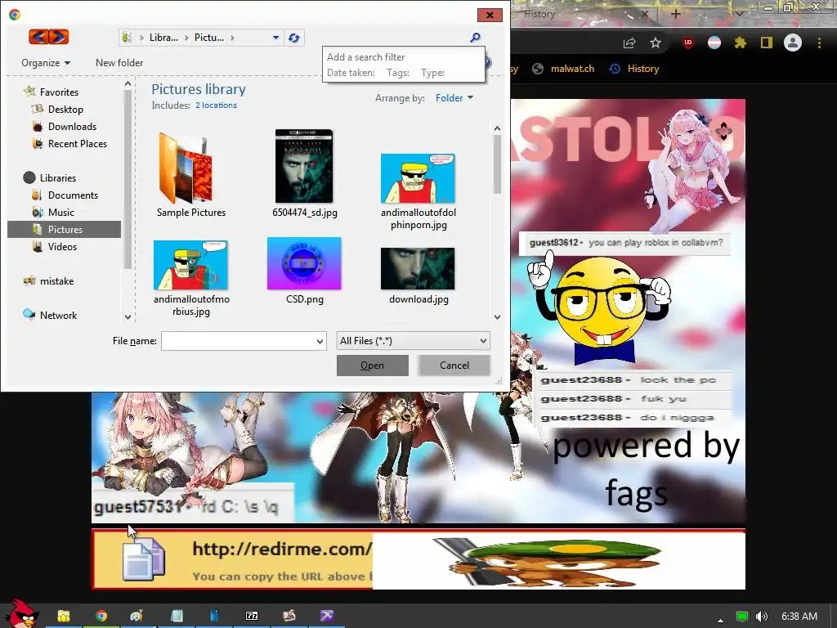Show hidden tray icons arrow
Image resolution: width=837 pixels, height=628 pixels.
tap(721, 620)
